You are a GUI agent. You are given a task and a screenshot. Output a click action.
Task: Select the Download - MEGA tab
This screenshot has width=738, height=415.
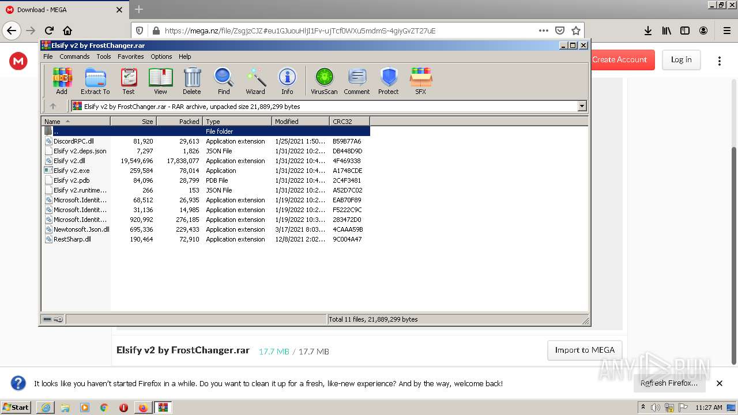point(64,10)
